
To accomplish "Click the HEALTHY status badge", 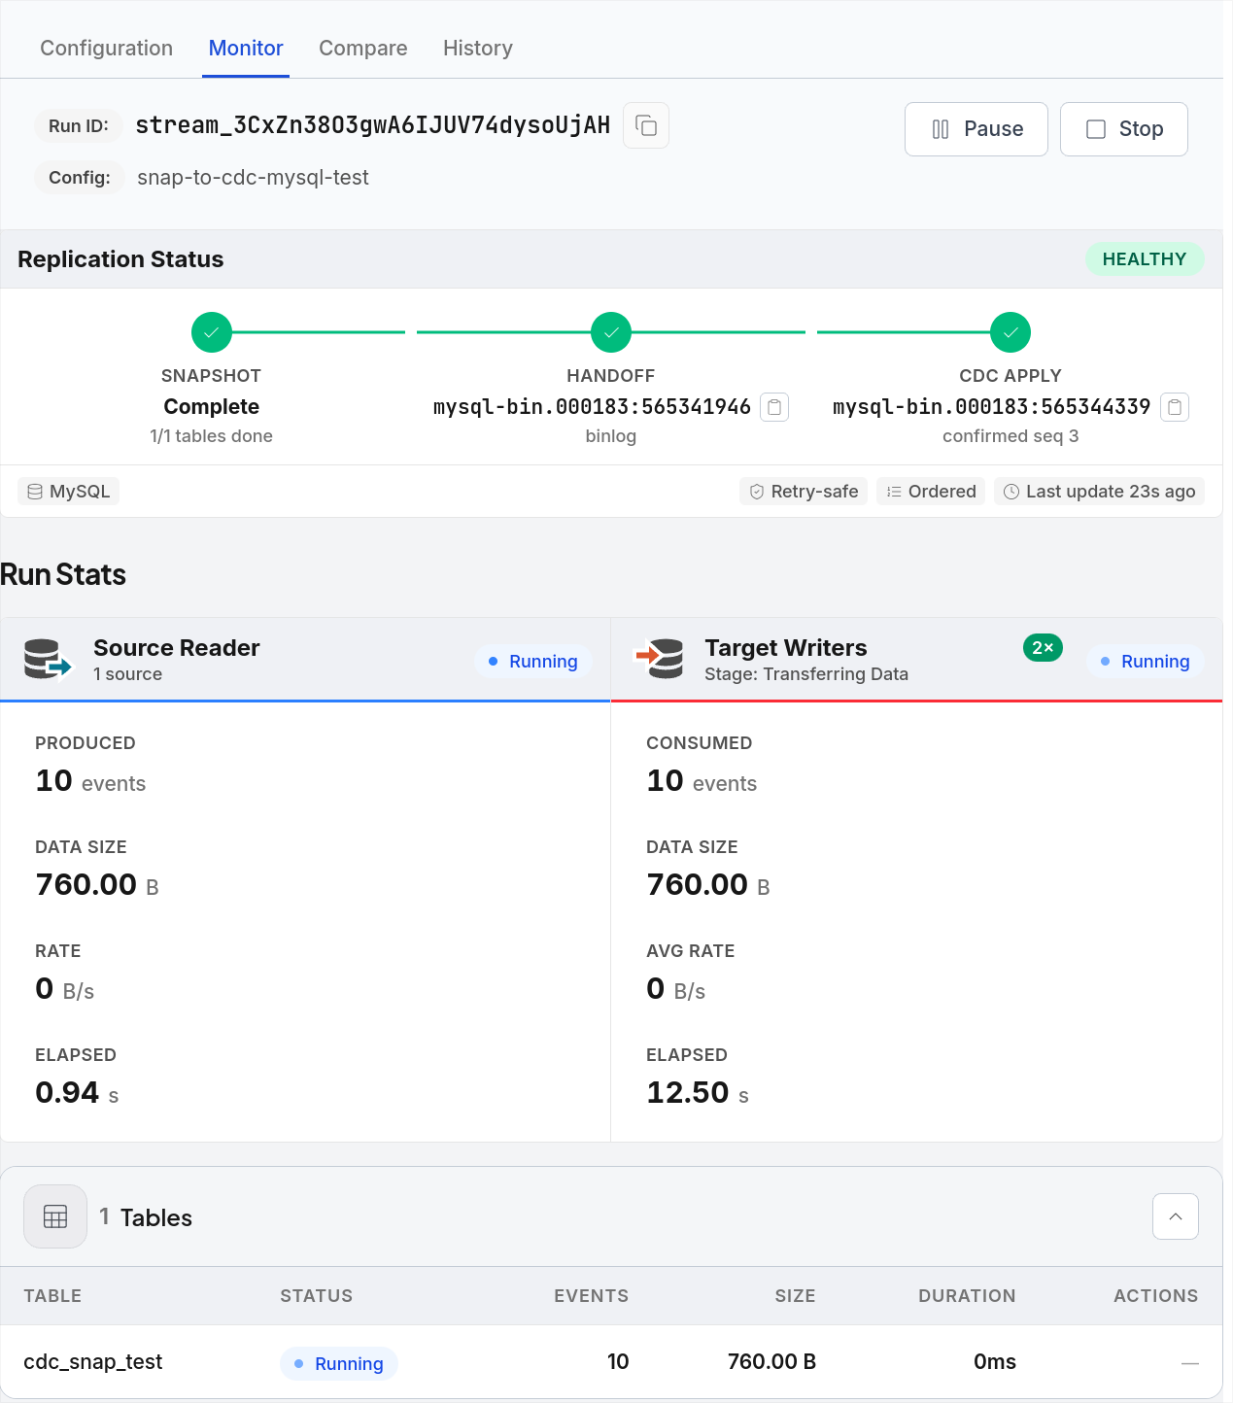I will coord(1145,259).
